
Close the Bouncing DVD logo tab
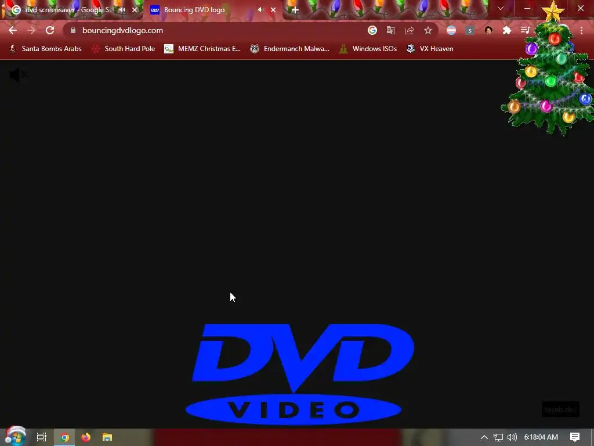[x=273, y=10]
